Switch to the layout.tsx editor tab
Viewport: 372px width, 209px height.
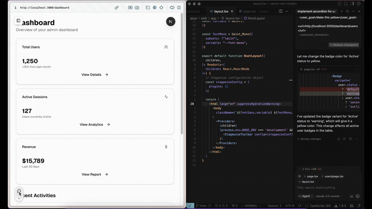click(x=222, y=11)
